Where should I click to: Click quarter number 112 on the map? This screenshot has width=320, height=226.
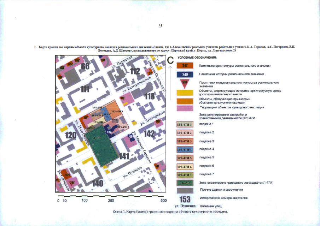135,71
